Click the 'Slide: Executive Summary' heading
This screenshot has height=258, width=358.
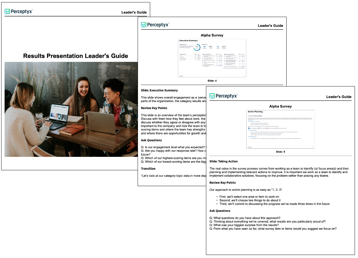159,90
